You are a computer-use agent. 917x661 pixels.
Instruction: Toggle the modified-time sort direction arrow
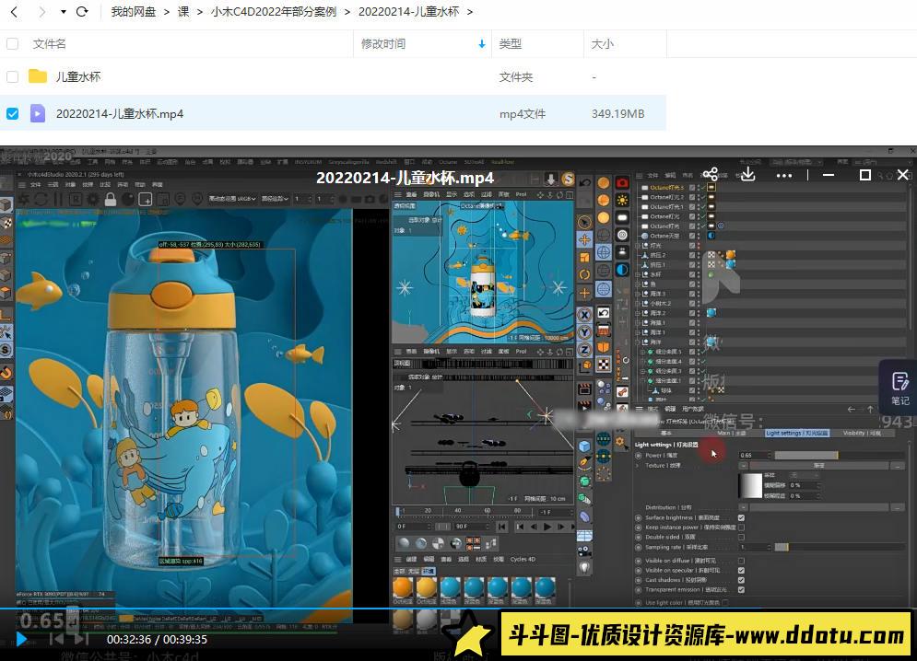click(x=482, y=44)
